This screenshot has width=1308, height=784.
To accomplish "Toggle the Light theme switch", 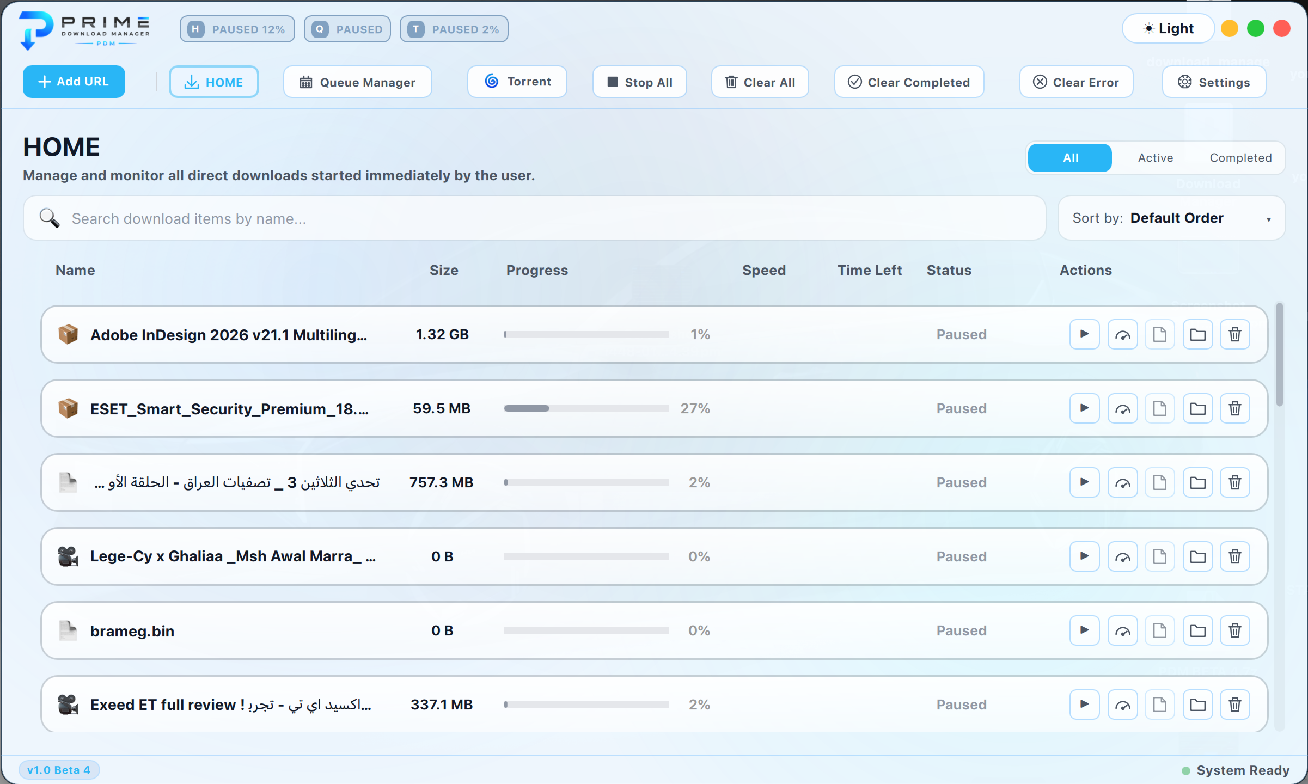I will 1168,28.
